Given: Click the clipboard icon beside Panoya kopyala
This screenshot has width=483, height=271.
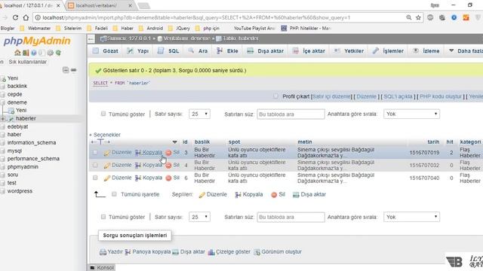Looking at the screenshot, I should click(128, 252).
